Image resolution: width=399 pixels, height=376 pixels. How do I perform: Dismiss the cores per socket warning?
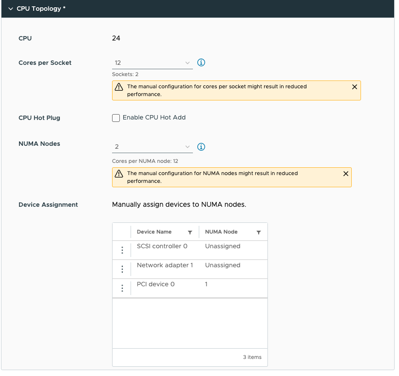(x=355, y=87)
